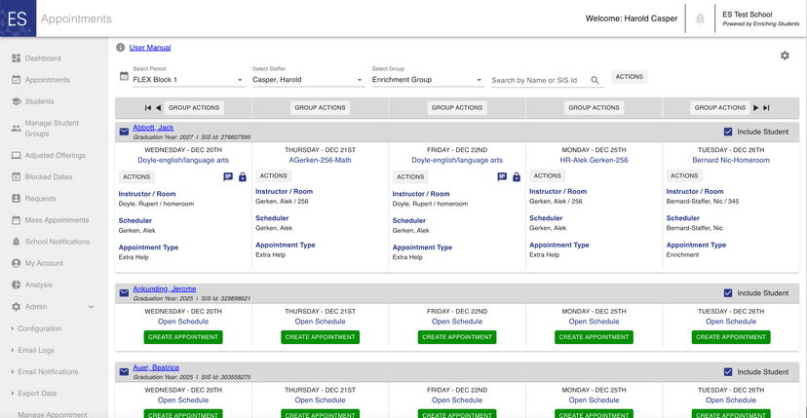Open Requests in sidebar
This screenshot has height=418, width=807.
[40, 198]
